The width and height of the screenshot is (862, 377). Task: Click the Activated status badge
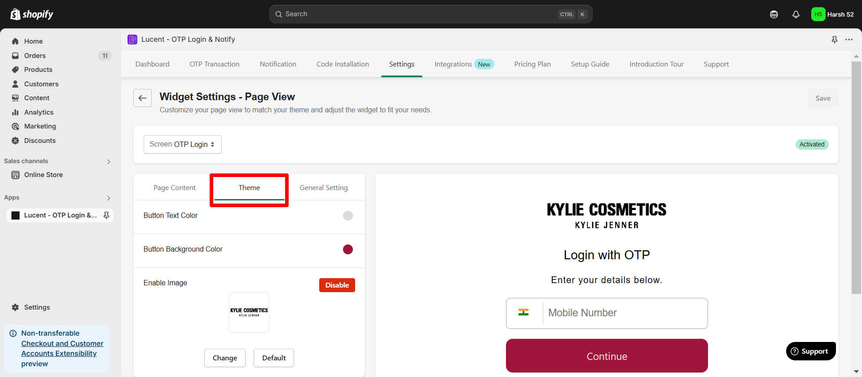tap(812, 144)
